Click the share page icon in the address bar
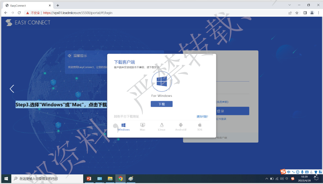 point(290,13)
